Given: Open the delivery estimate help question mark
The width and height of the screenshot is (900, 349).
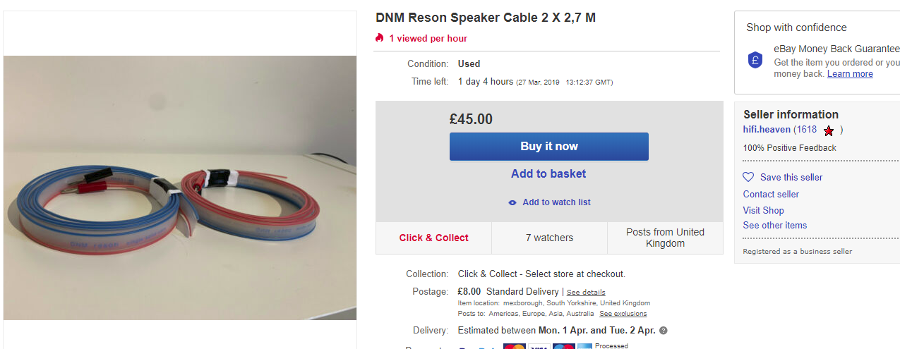Looking at the screenshot, I should [664, 331].
